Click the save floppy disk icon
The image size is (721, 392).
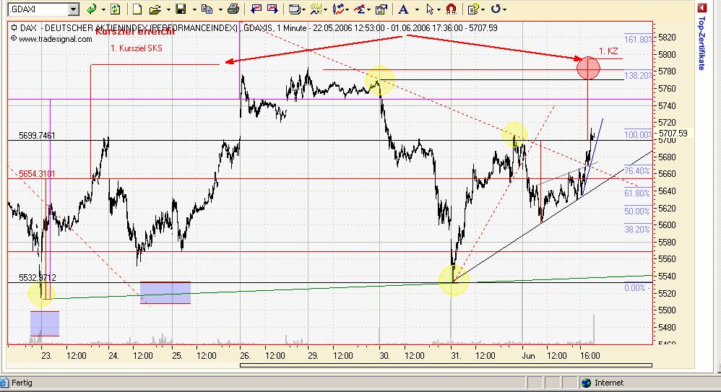coord(181,9)
